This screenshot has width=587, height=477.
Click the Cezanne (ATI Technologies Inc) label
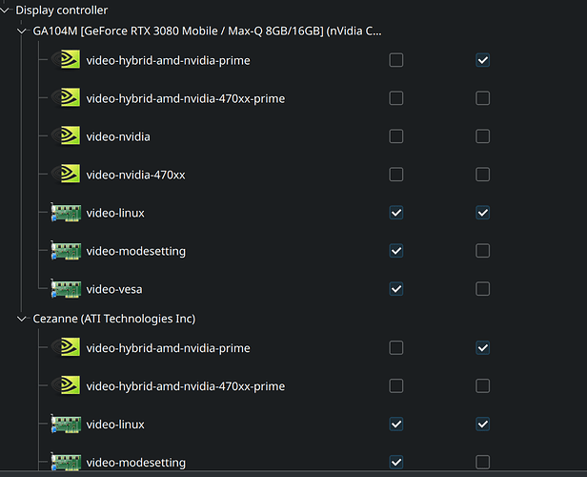[x=114, y=319]
